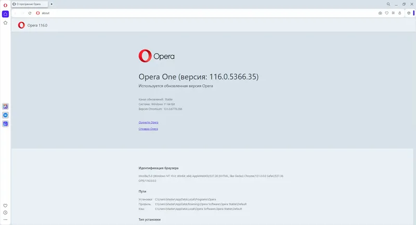Open sidebar history clock icon
The width and height of the screenshot is (416, 225).
pyautogui.click(x=5, y=213)
